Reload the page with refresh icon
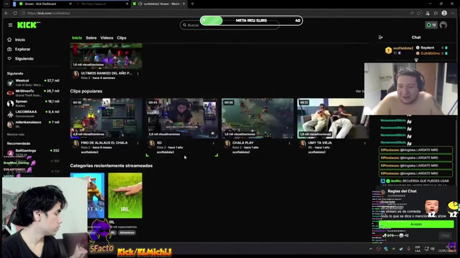The image size is (460, 258). (15, 13)
